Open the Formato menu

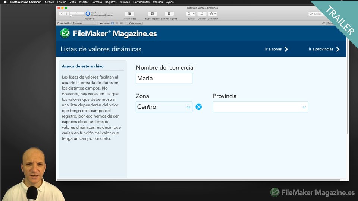coord(97,2)
